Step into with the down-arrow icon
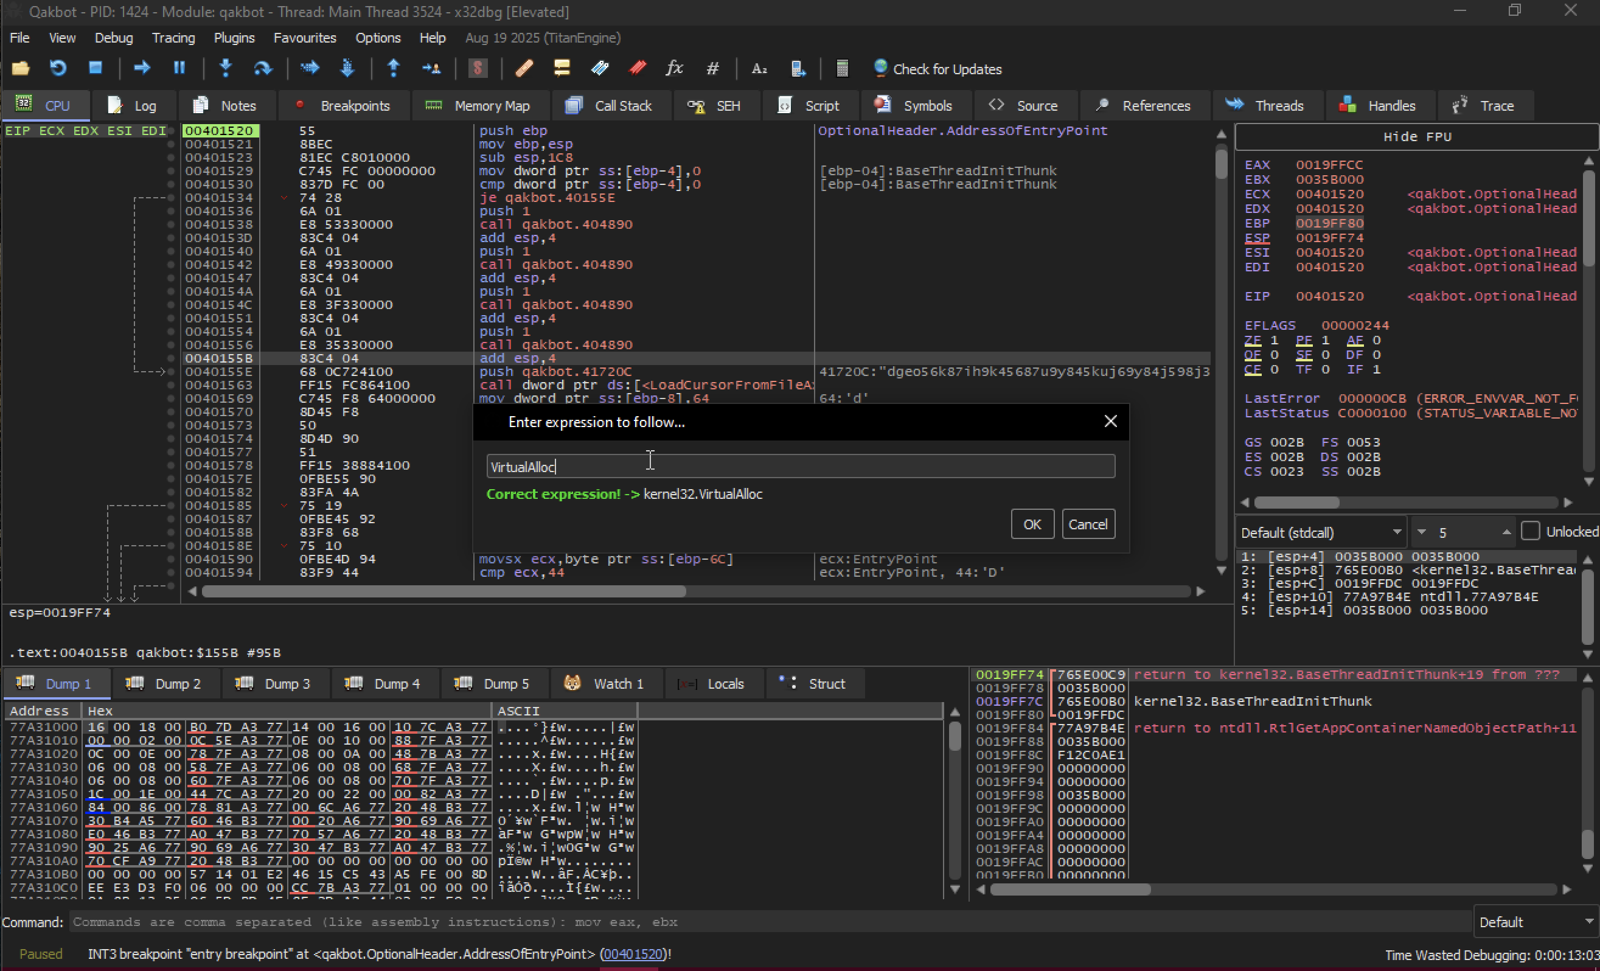Viewport: 1600px width, 971px height. click(x=225, y=68)
